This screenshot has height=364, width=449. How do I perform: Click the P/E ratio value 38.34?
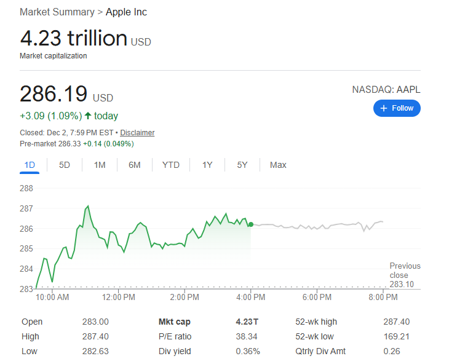pos(247,336)
